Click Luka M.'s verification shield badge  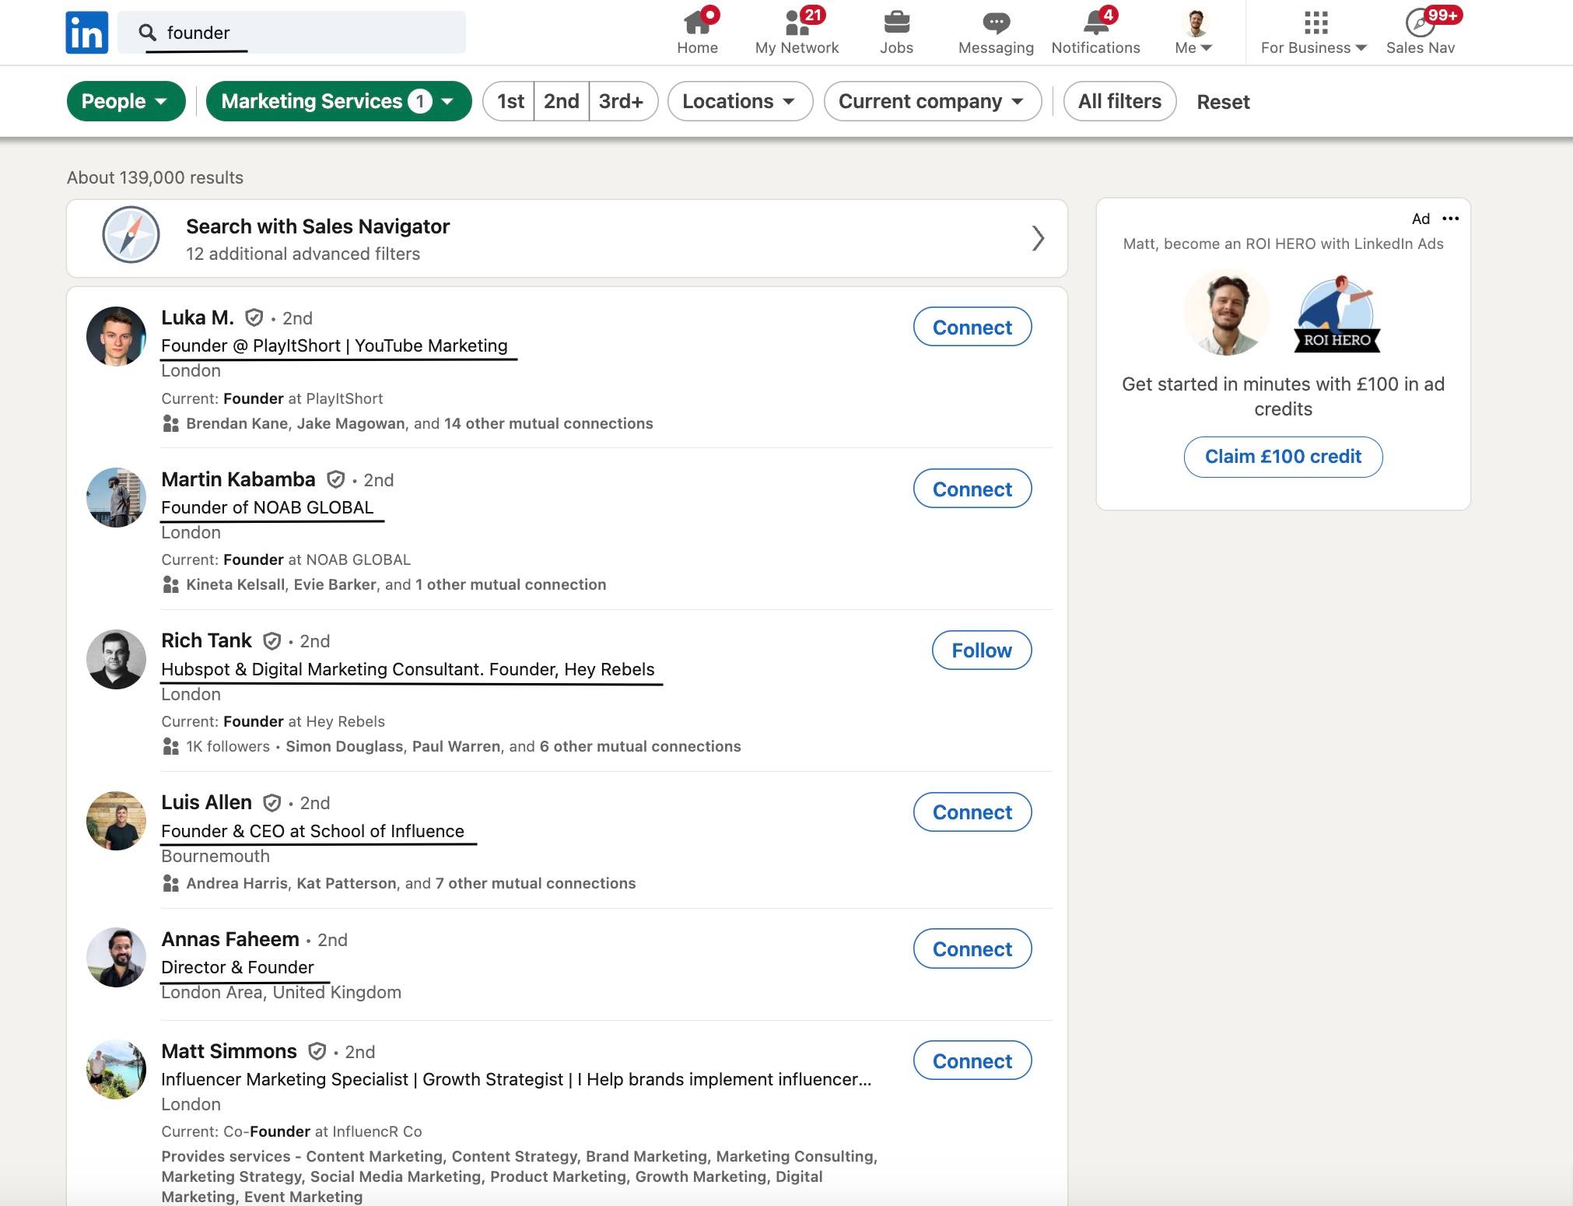(254, 317)
